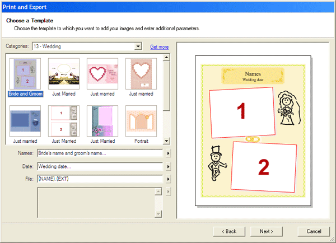Pick the pink floral Just Maried template
336x243 pixels.
(102, 121)
